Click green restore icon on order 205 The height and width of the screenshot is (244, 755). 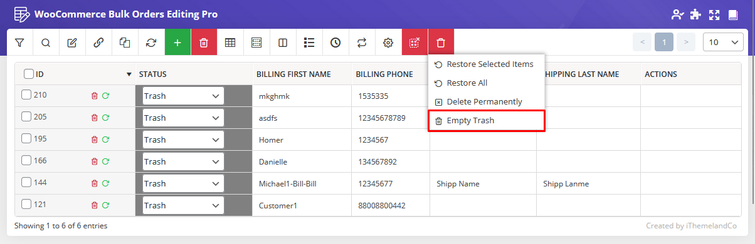point(106,118)
